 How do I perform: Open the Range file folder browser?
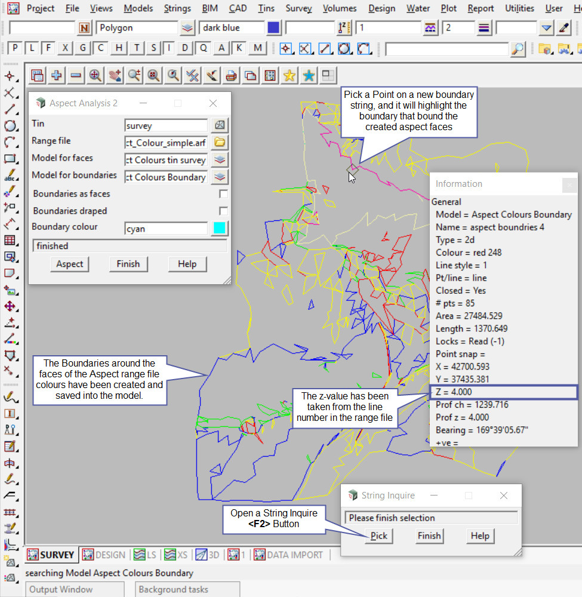(x=220, y=142)
